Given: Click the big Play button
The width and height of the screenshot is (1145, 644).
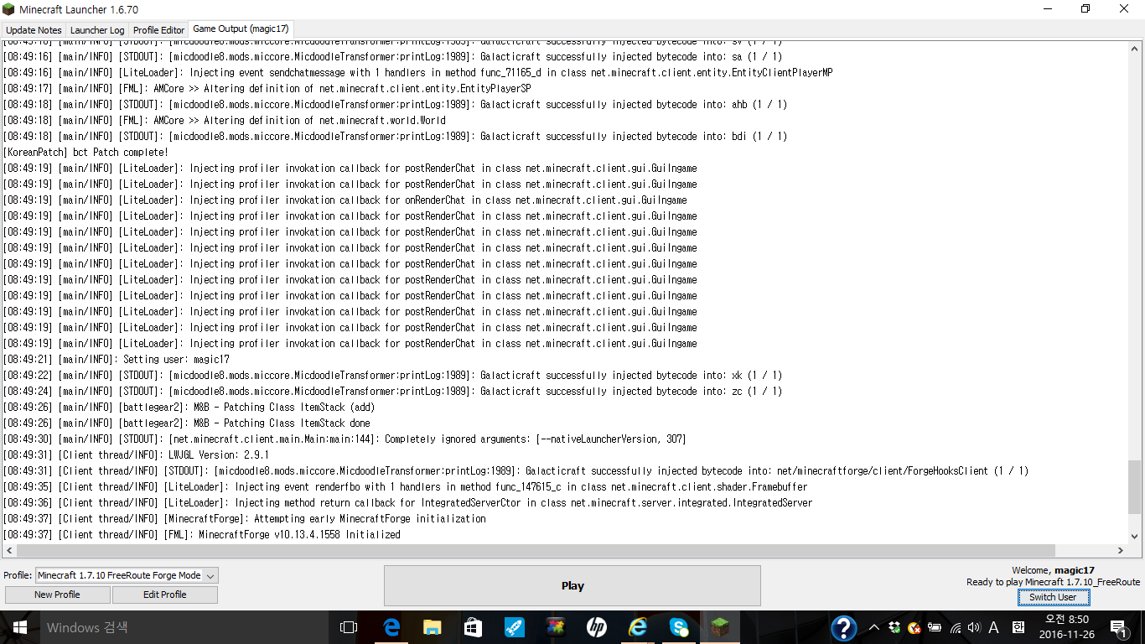Looking at the screenshot, I should tap(572, 585).
